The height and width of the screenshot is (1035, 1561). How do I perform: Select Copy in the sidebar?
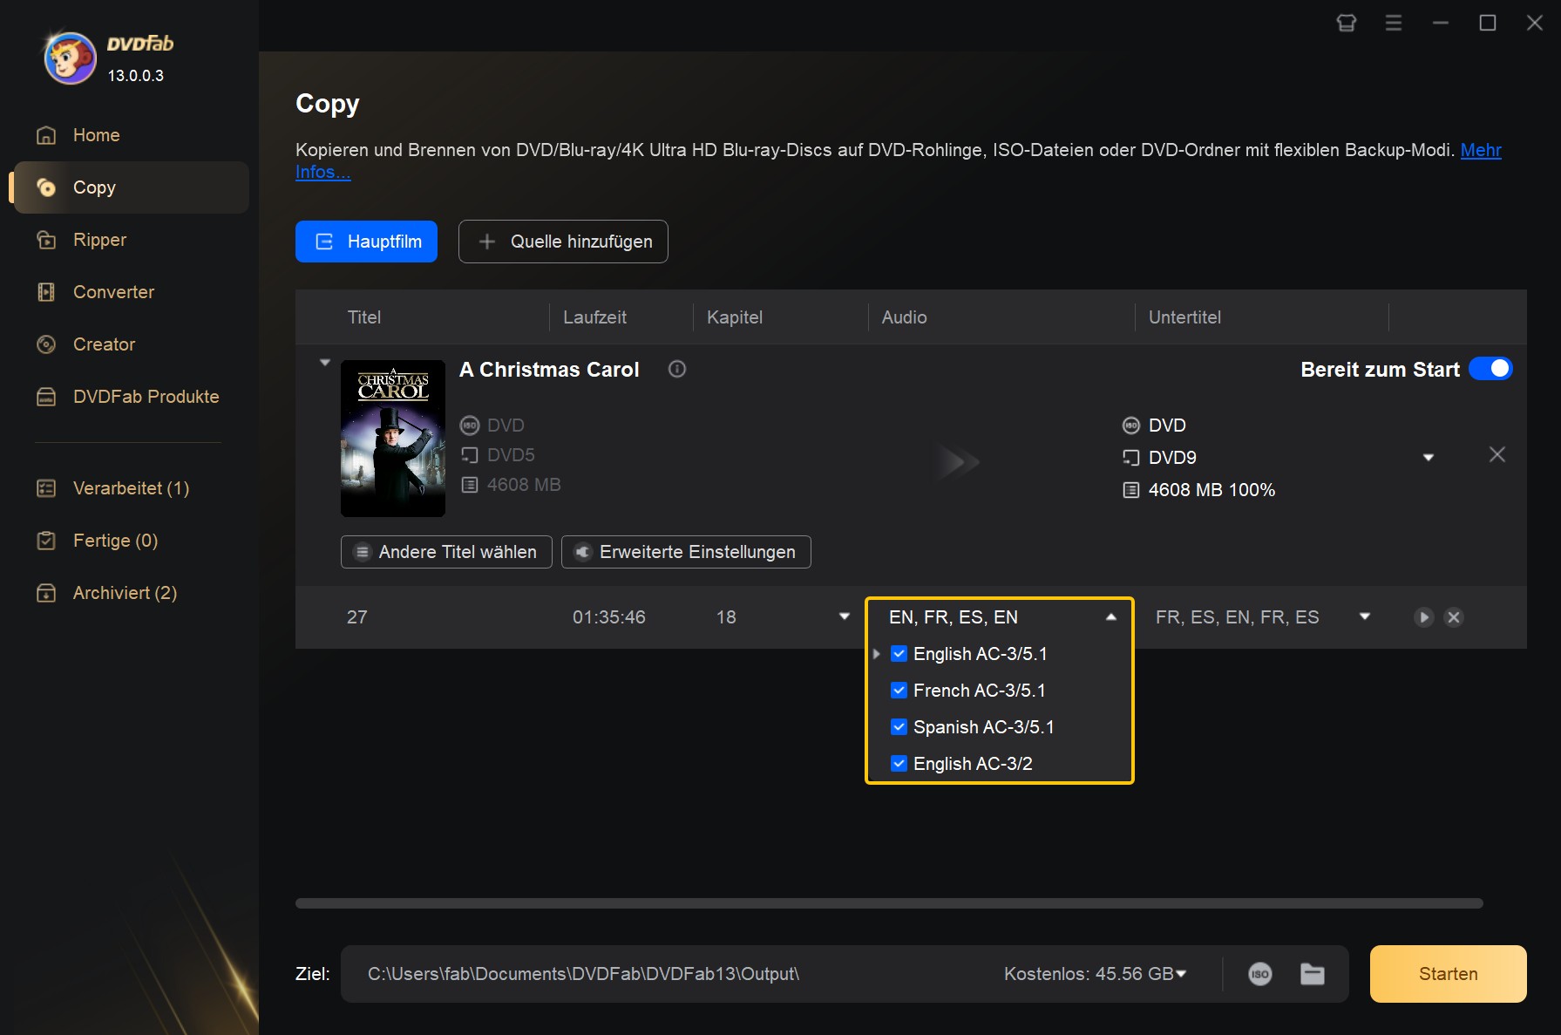click(x=132, y=187)
